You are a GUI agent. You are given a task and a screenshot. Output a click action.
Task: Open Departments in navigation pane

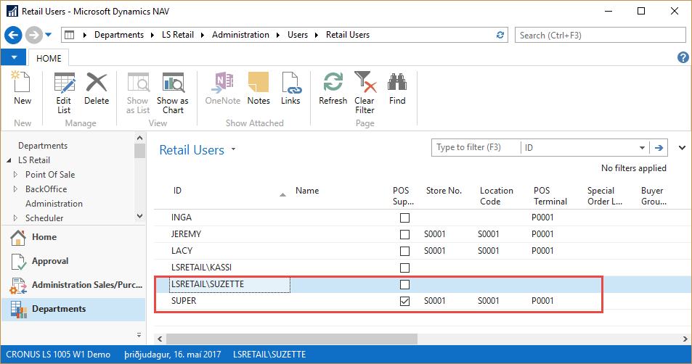[x=59, y=309]
